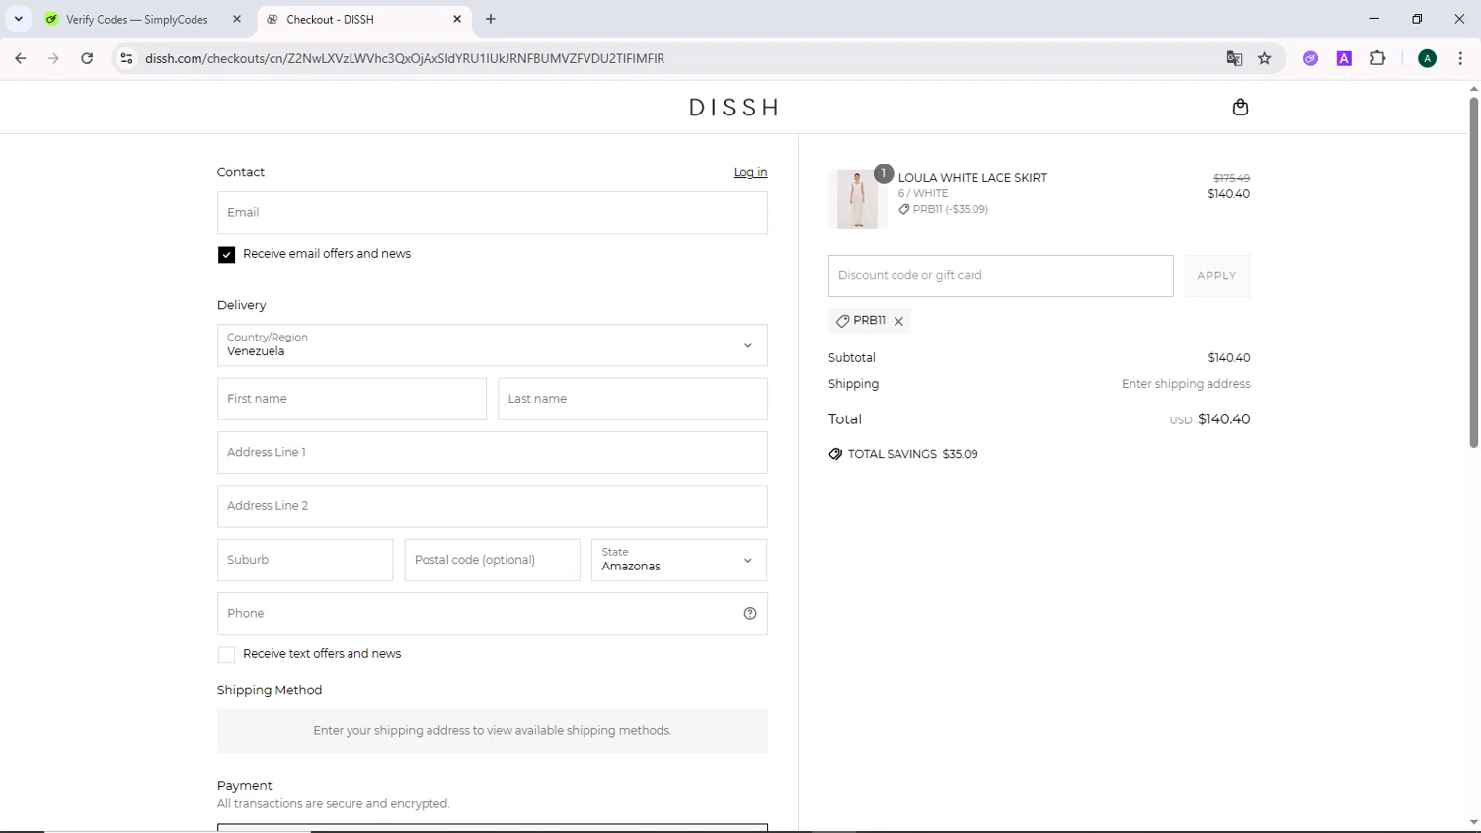
Task: Open the Country/Region dropdown
Action: point(492,345)
